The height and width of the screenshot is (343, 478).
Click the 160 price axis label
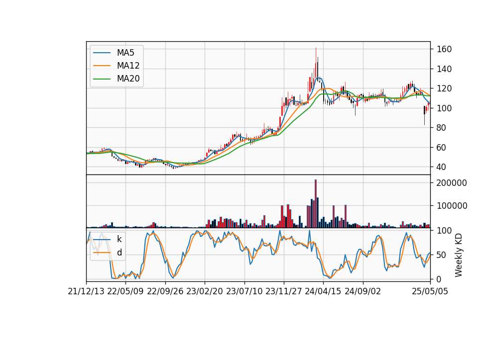(x=444, y=49)
